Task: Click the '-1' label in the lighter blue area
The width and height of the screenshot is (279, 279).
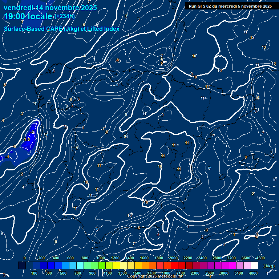Action: [x=7, y=157]
